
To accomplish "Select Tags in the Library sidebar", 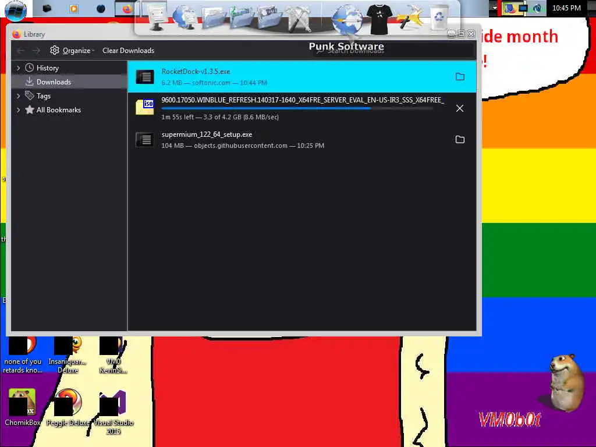I will click(x=43, y=96).
